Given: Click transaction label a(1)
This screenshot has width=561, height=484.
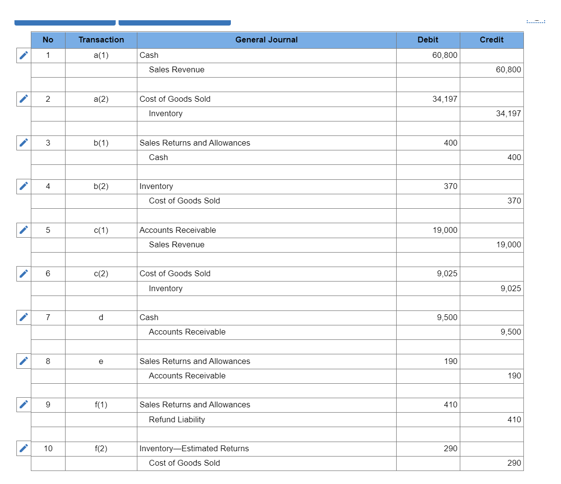Looking at the screenshot, I should point(101,55).
